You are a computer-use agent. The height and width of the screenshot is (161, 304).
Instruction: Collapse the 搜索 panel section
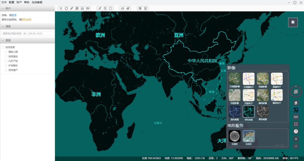point(3,26)
